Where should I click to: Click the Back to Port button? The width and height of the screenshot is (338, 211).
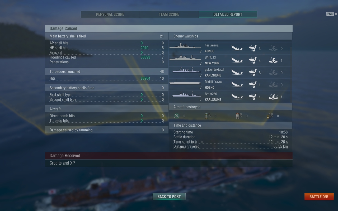[169, 196]
